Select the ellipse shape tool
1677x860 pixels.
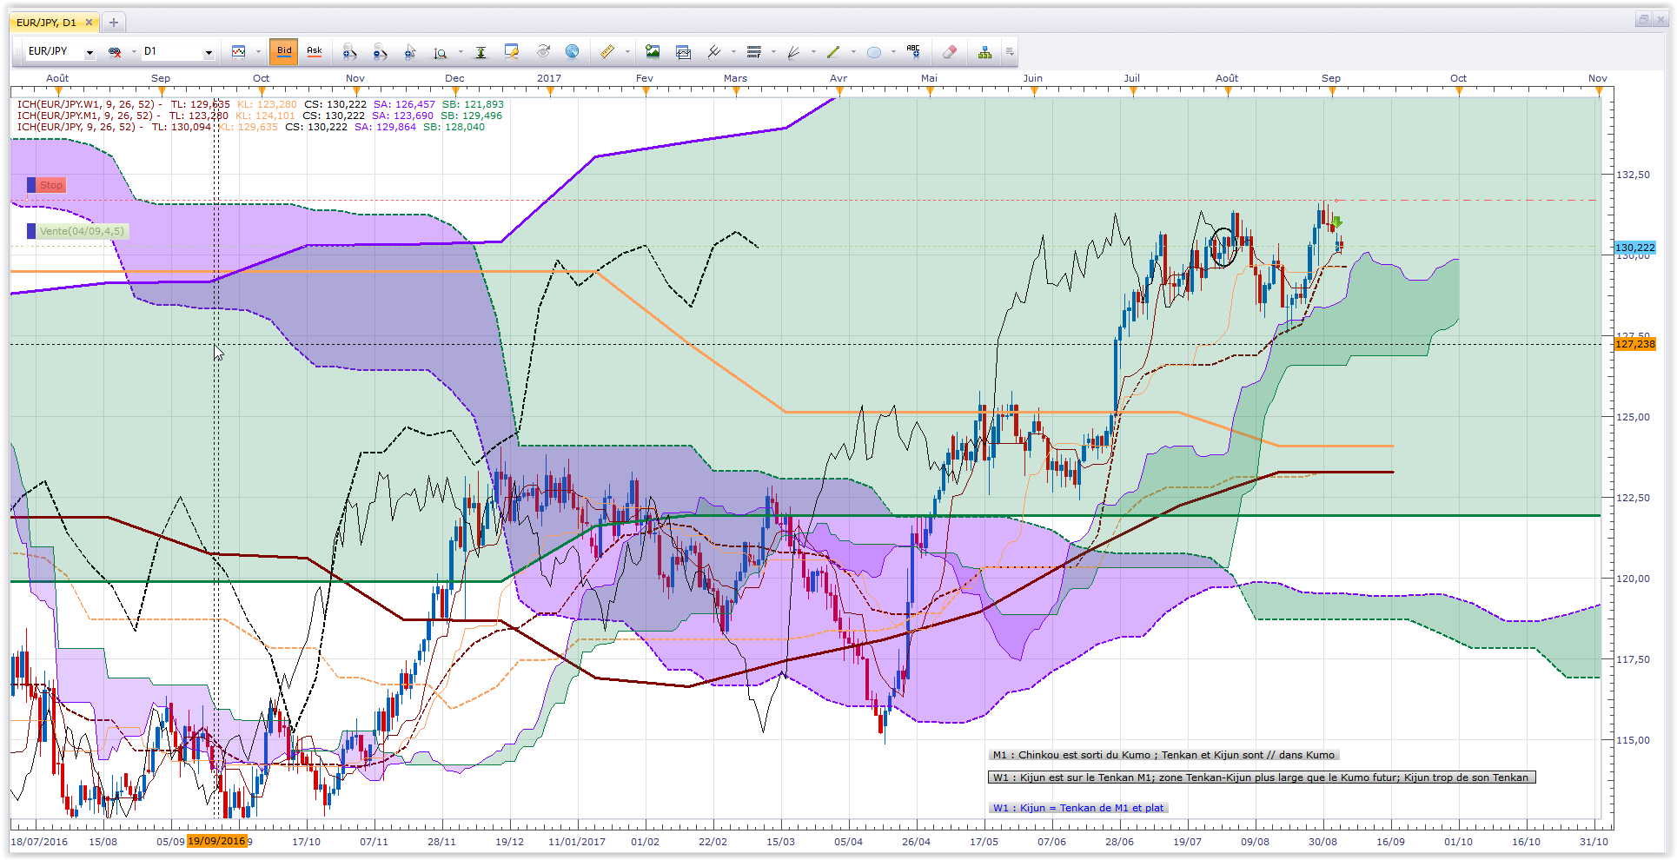tap(874, 52)
